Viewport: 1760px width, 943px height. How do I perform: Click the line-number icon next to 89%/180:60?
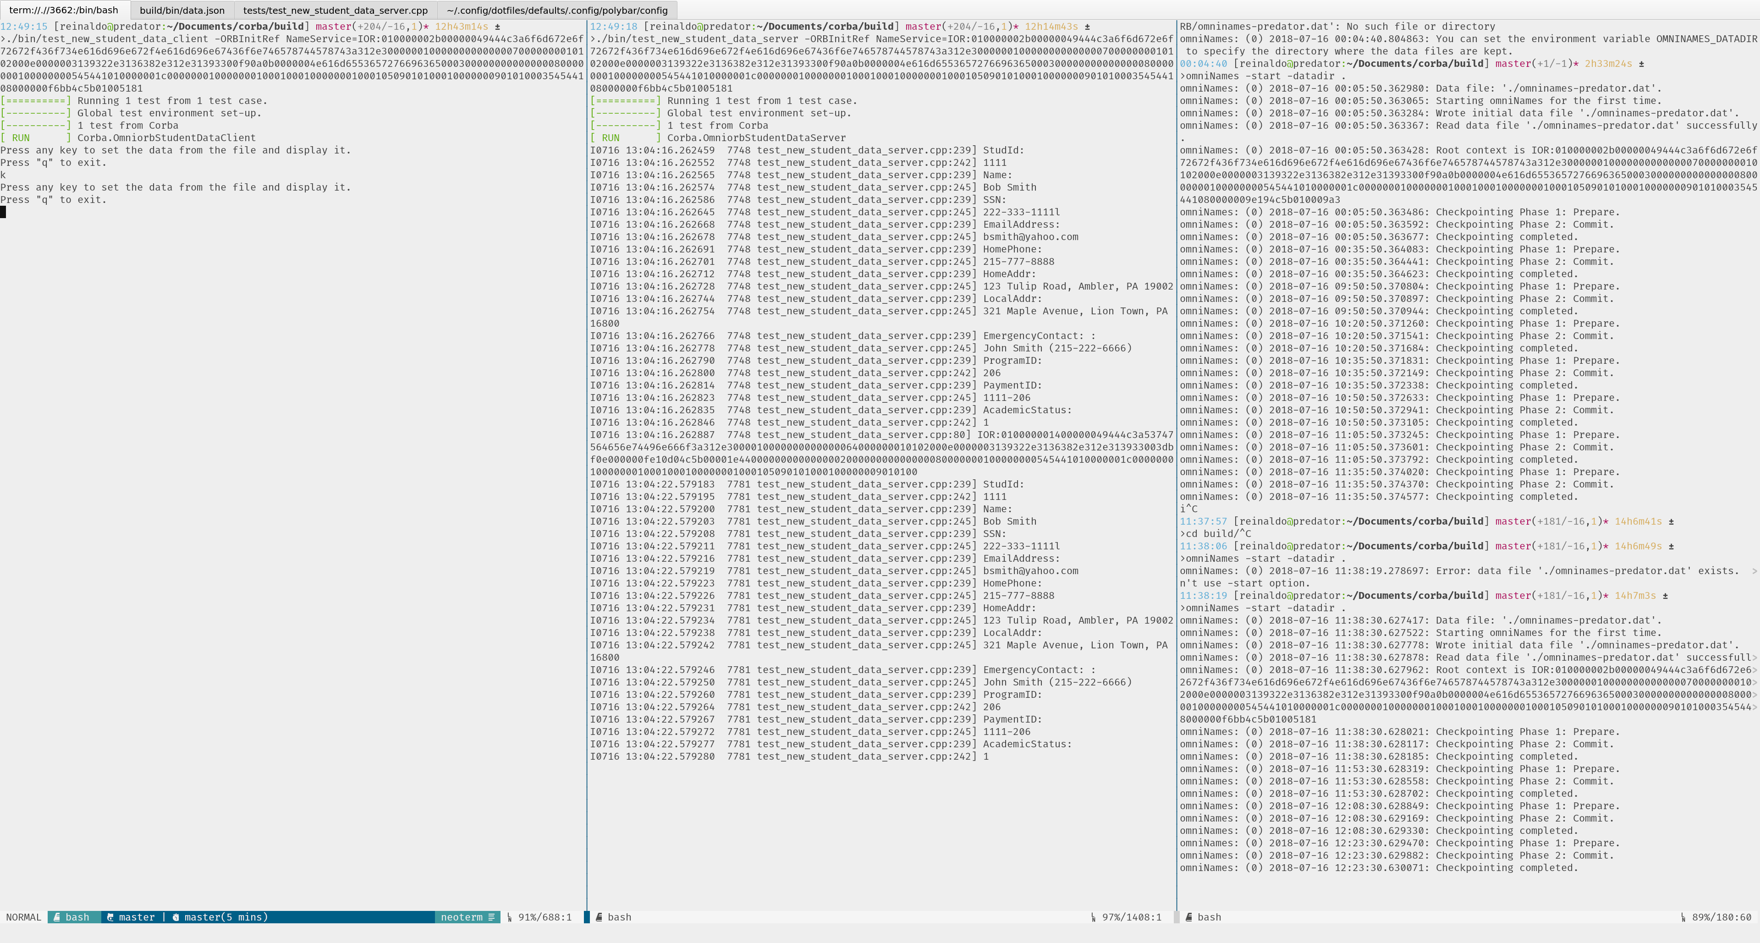click(1683, 917)
